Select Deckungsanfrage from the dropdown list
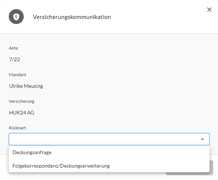This screenshot has height=180, width=218. click(x=32, y=152)
